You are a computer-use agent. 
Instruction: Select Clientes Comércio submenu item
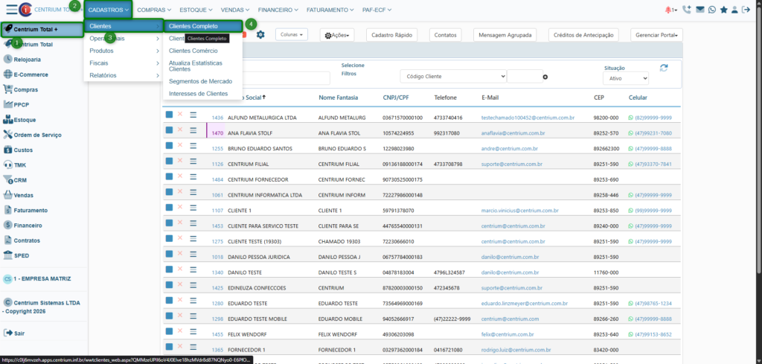pos(193,51)
